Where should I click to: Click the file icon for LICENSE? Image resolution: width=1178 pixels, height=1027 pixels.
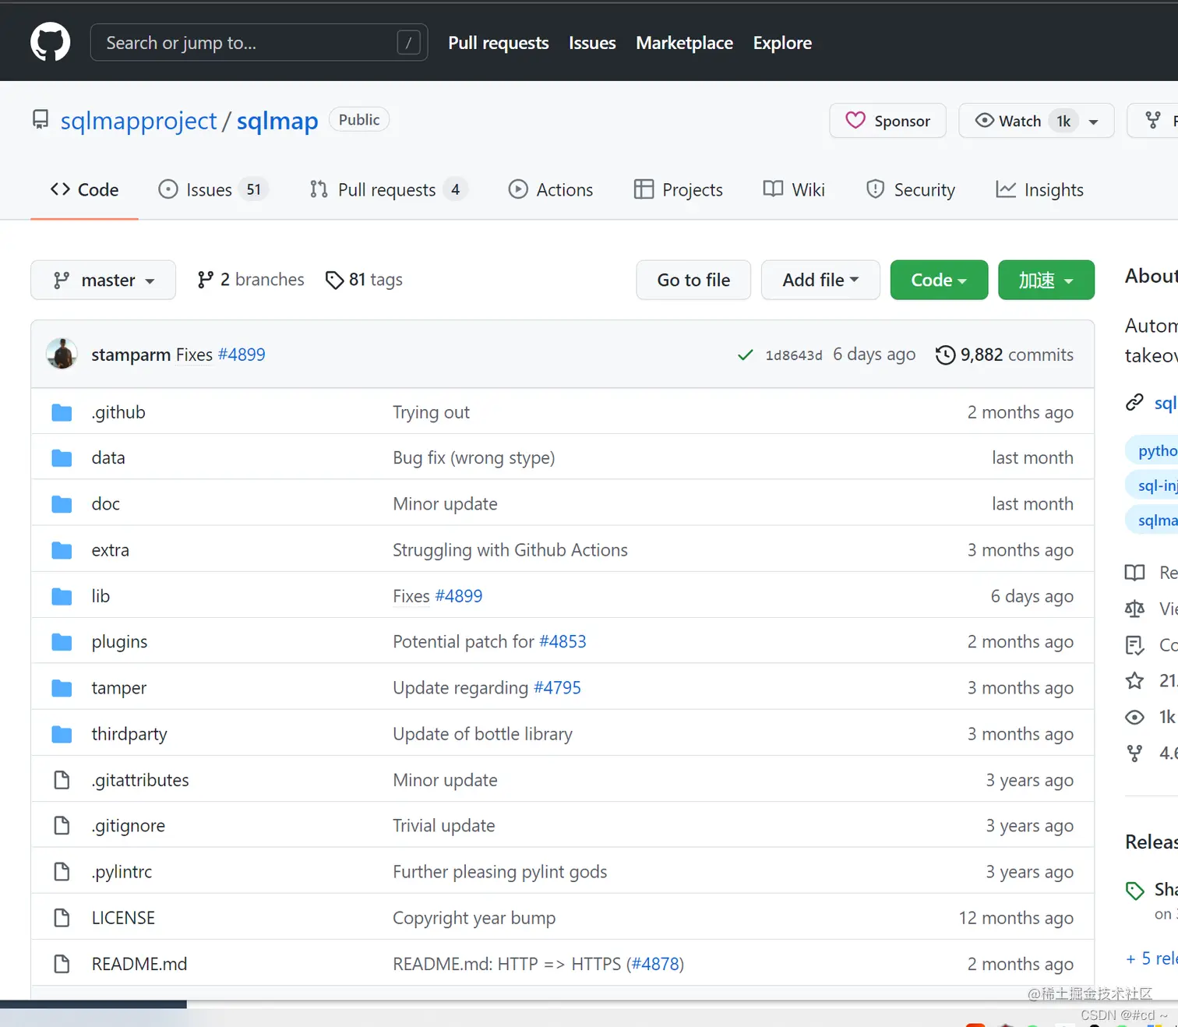(62, 918)
